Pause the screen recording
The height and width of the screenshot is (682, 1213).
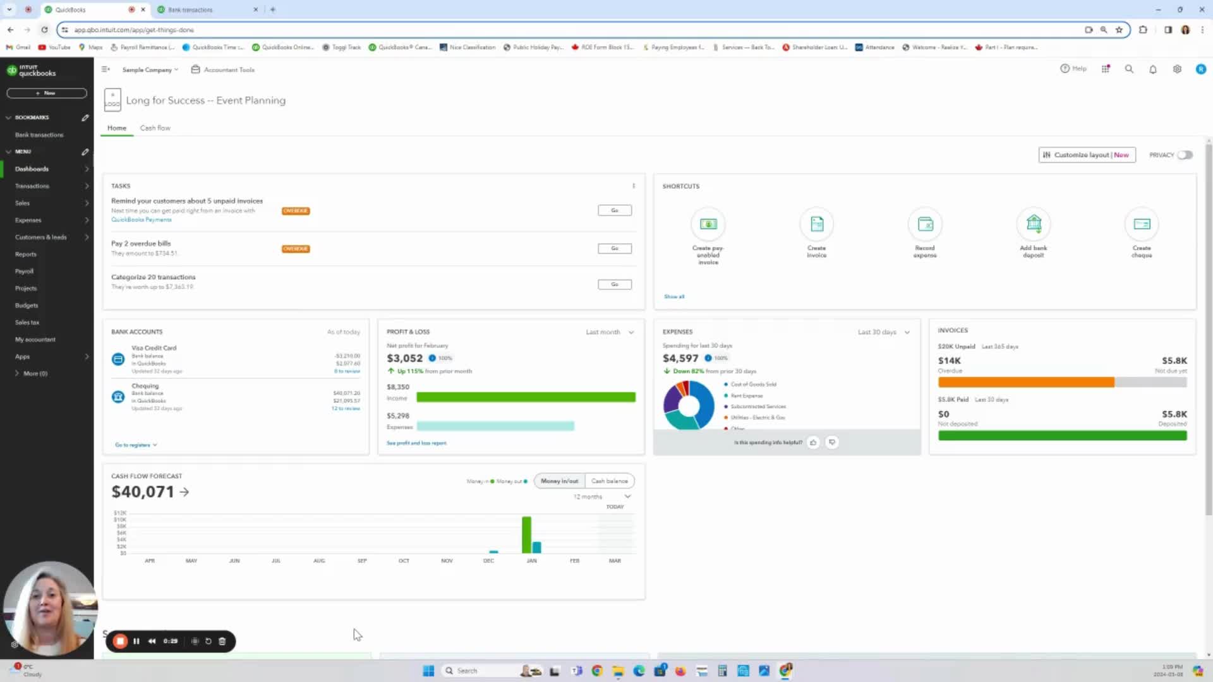click(136, 641)
